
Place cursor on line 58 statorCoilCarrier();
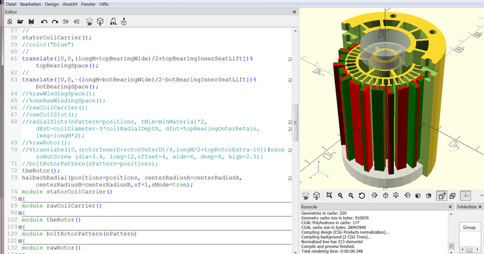(x=57, y=37)
